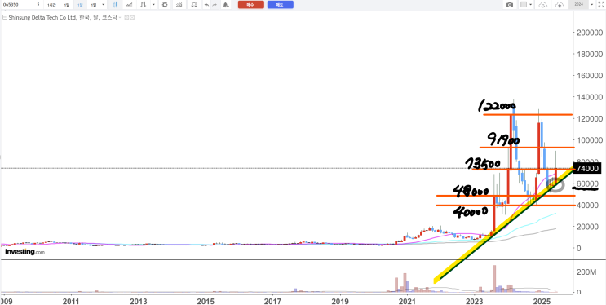Select the 5 interval tab

pyautogui.click(x=38, y=4)
